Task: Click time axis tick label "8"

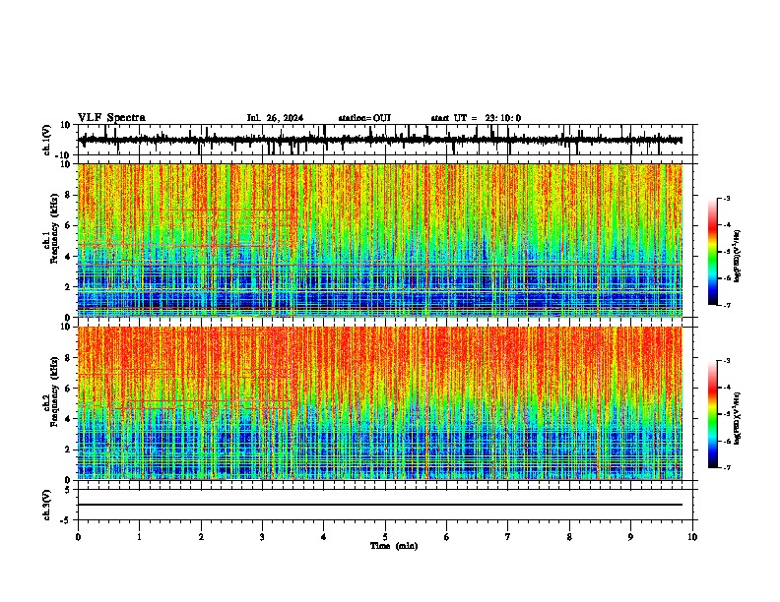Action: (569, 537)
